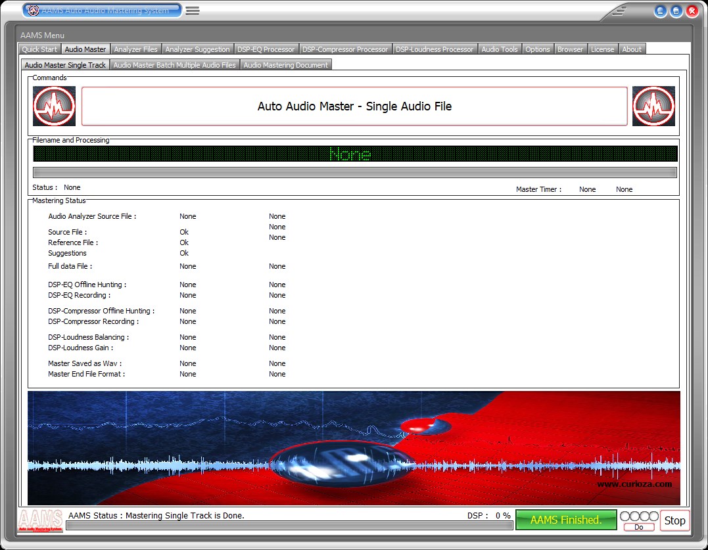Click the Stop button
This screenshot has height=550, width=708.
pos(674,520)
